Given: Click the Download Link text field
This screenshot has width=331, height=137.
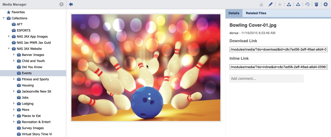Looking at the screenshot, I should coord(278,50).
